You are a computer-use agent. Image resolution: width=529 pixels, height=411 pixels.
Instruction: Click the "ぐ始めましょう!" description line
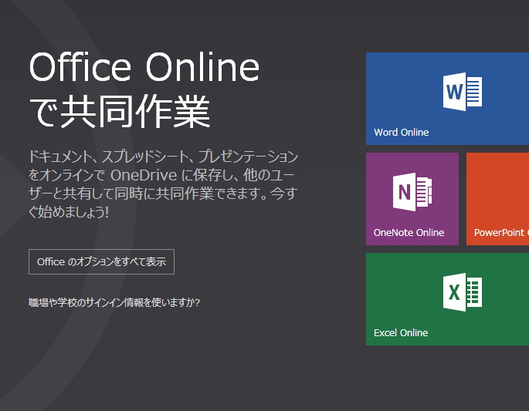pyautogui.click(x=69, y=211)
